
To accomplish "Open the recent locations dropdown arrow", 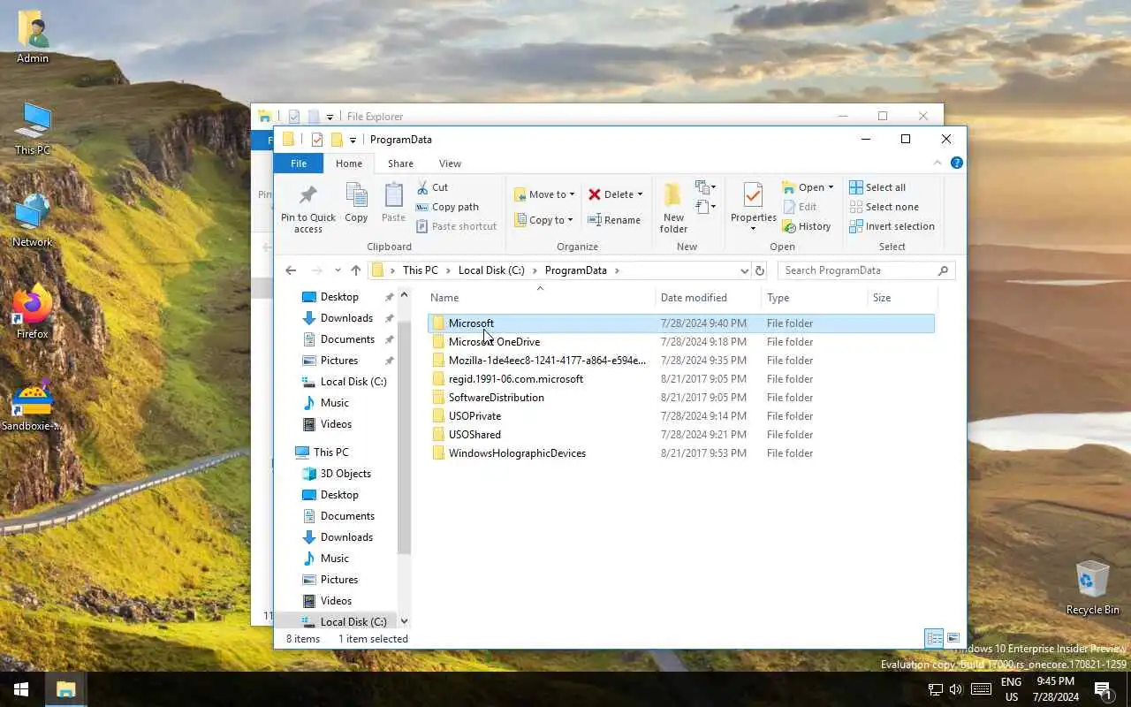I will [338, 270].
